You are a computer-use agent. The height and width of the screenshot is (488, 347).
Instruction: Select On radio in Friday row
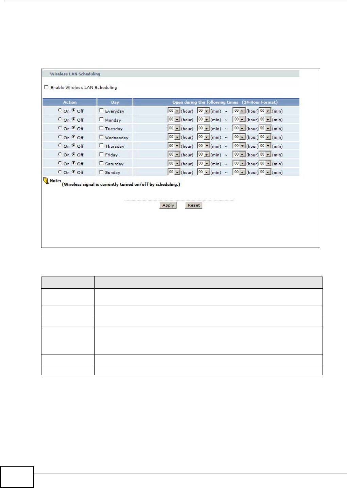[x=60, y=155]
